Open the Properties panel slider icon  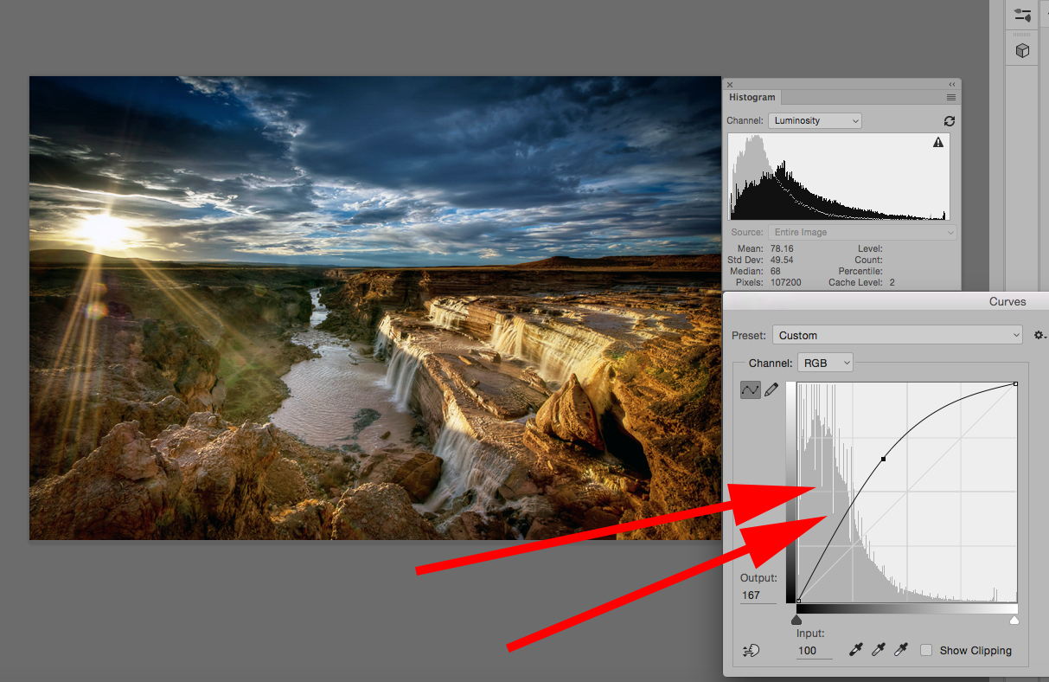coord(1022,16)
